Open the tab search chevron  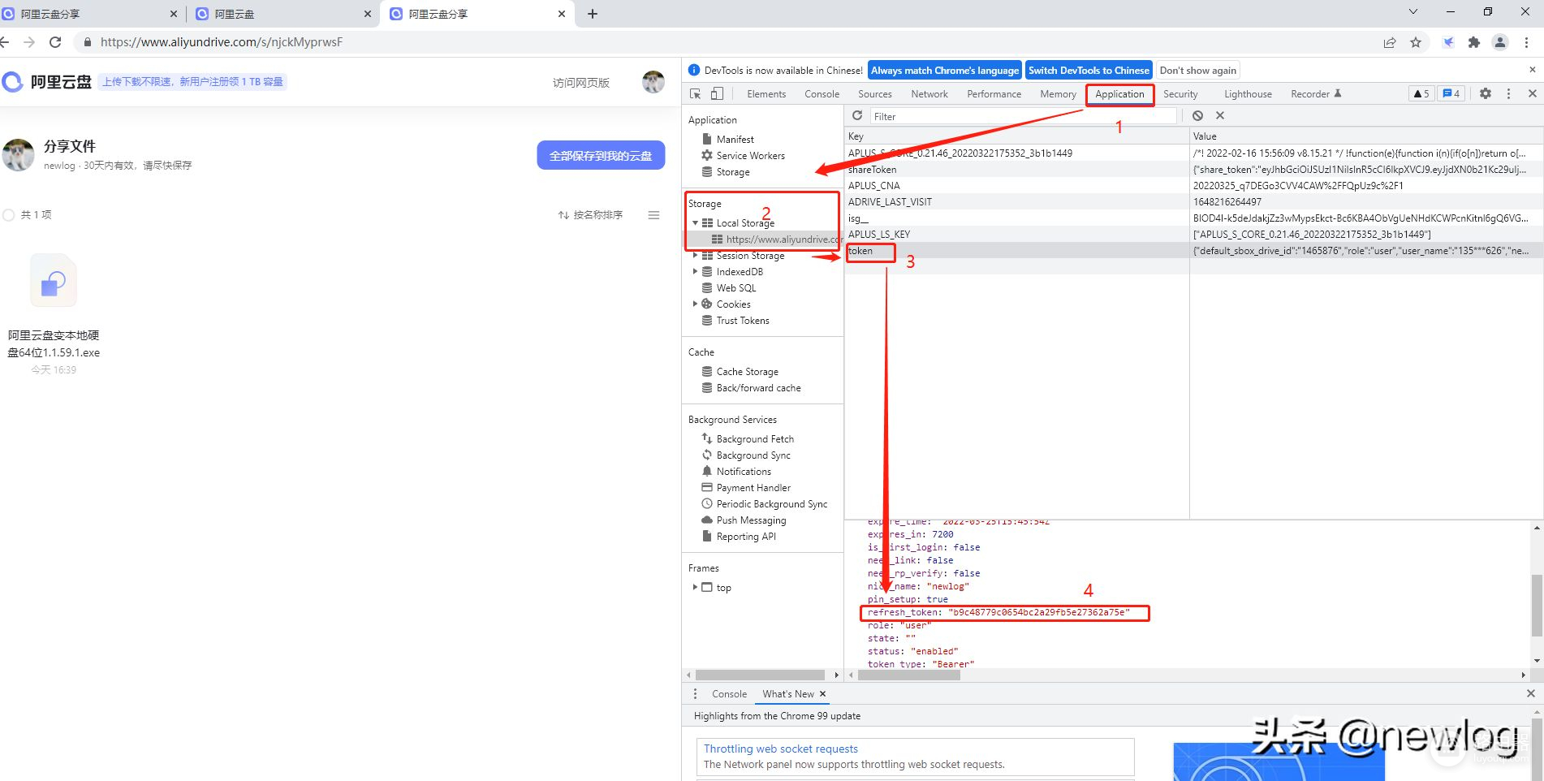(1413, 11)
